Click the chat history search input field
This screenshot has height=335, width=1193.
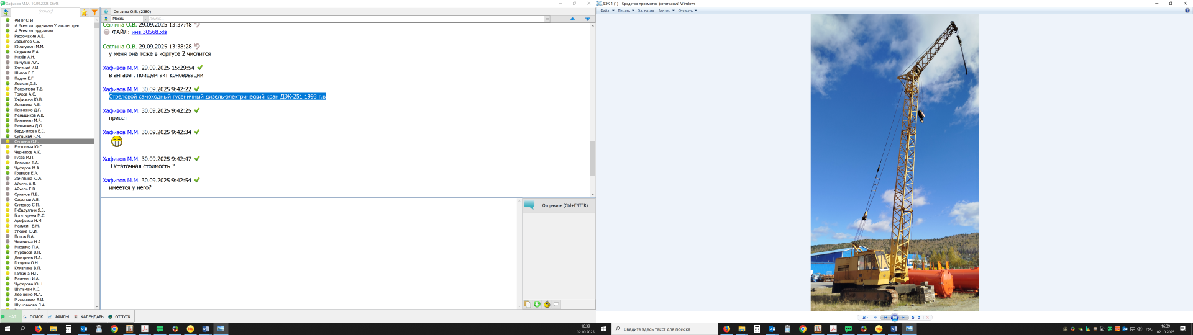(x=342, y=19)
